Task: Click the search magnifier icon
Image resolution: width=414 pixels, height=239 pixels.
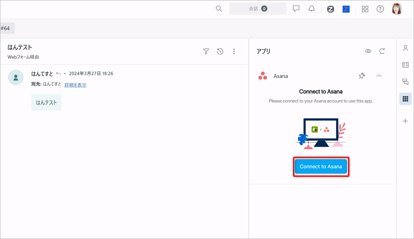Action: tap(219, 9)
